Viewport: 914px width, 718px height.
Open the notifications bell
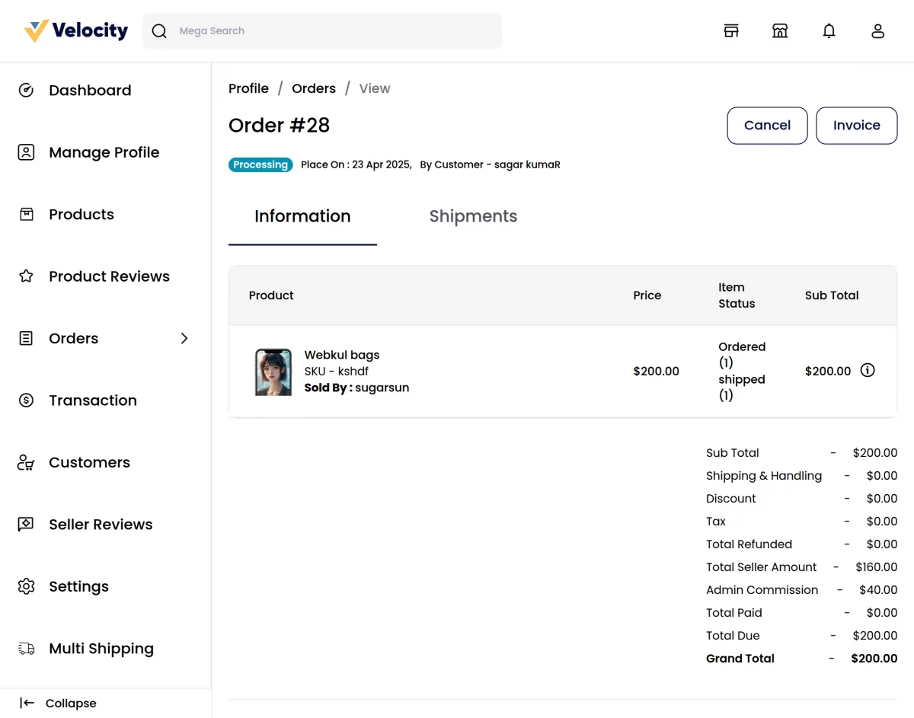[829, 30]
